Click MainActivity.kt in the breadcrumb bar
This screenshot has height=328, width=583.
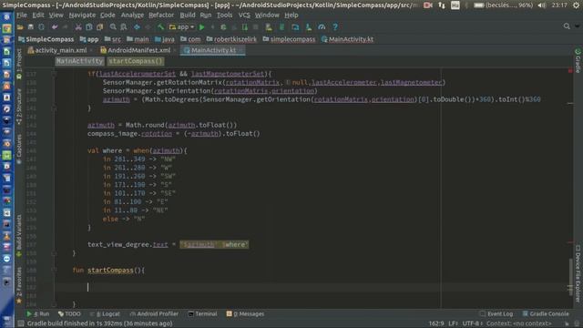[x=347, y=39]
